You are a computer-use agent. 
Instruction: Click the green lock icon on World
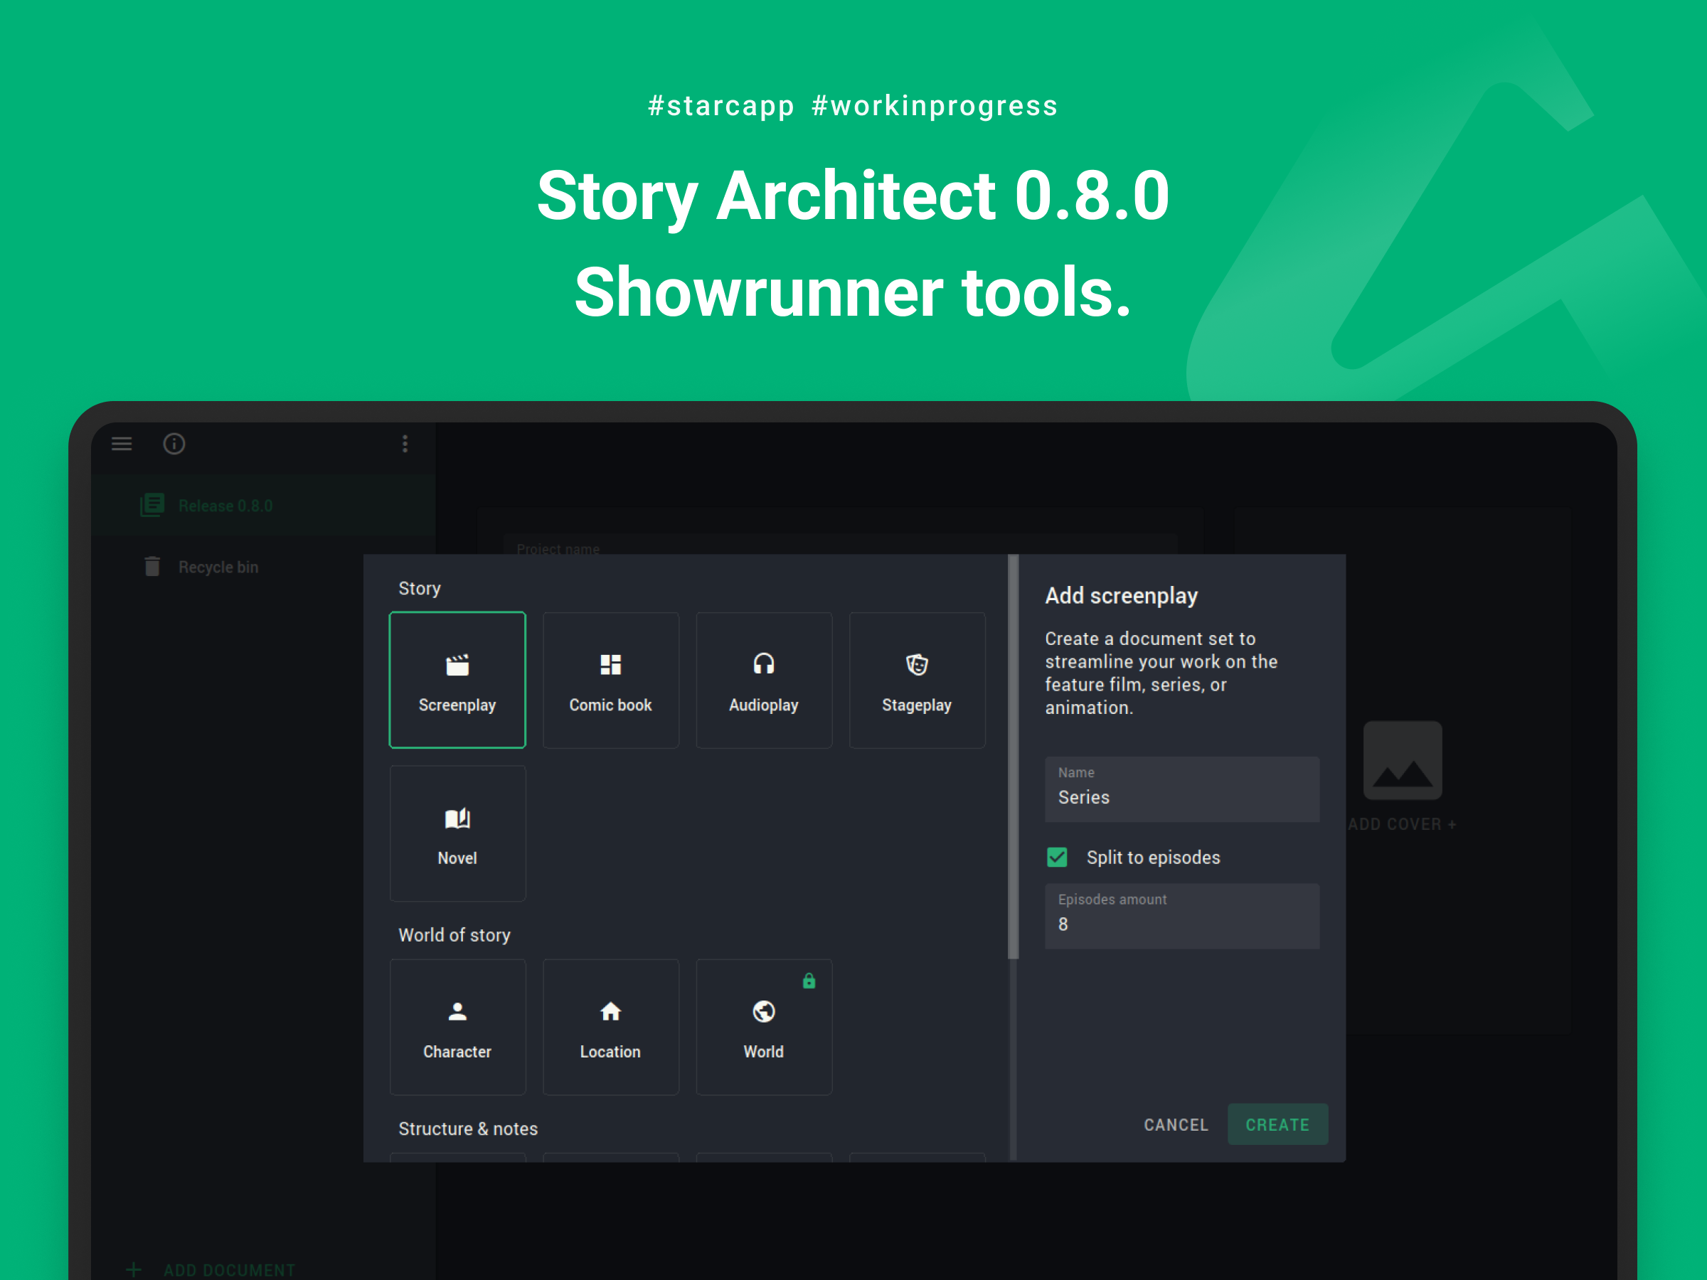click(x=809, y=981)
